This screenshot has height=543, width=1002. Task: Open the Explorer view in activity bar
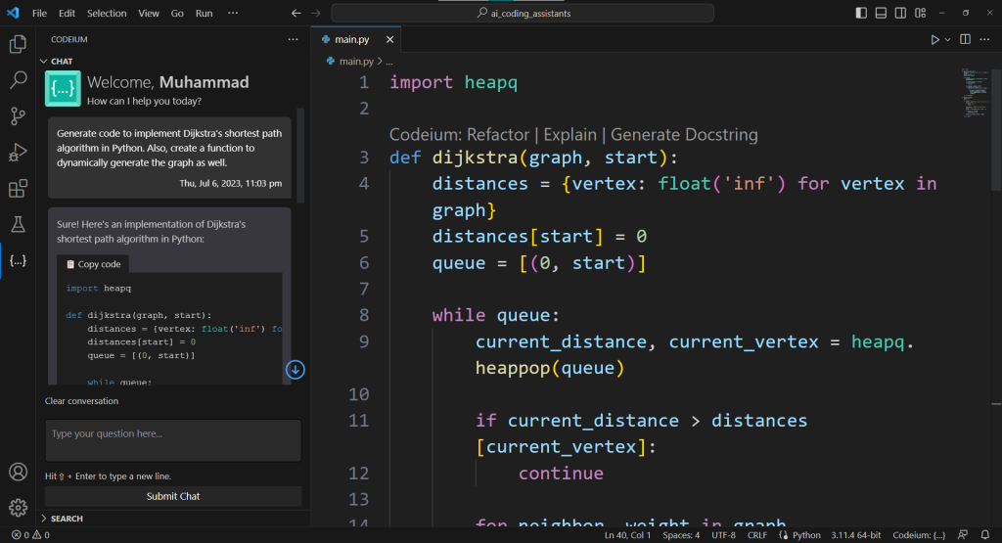[x=18, y=44]
